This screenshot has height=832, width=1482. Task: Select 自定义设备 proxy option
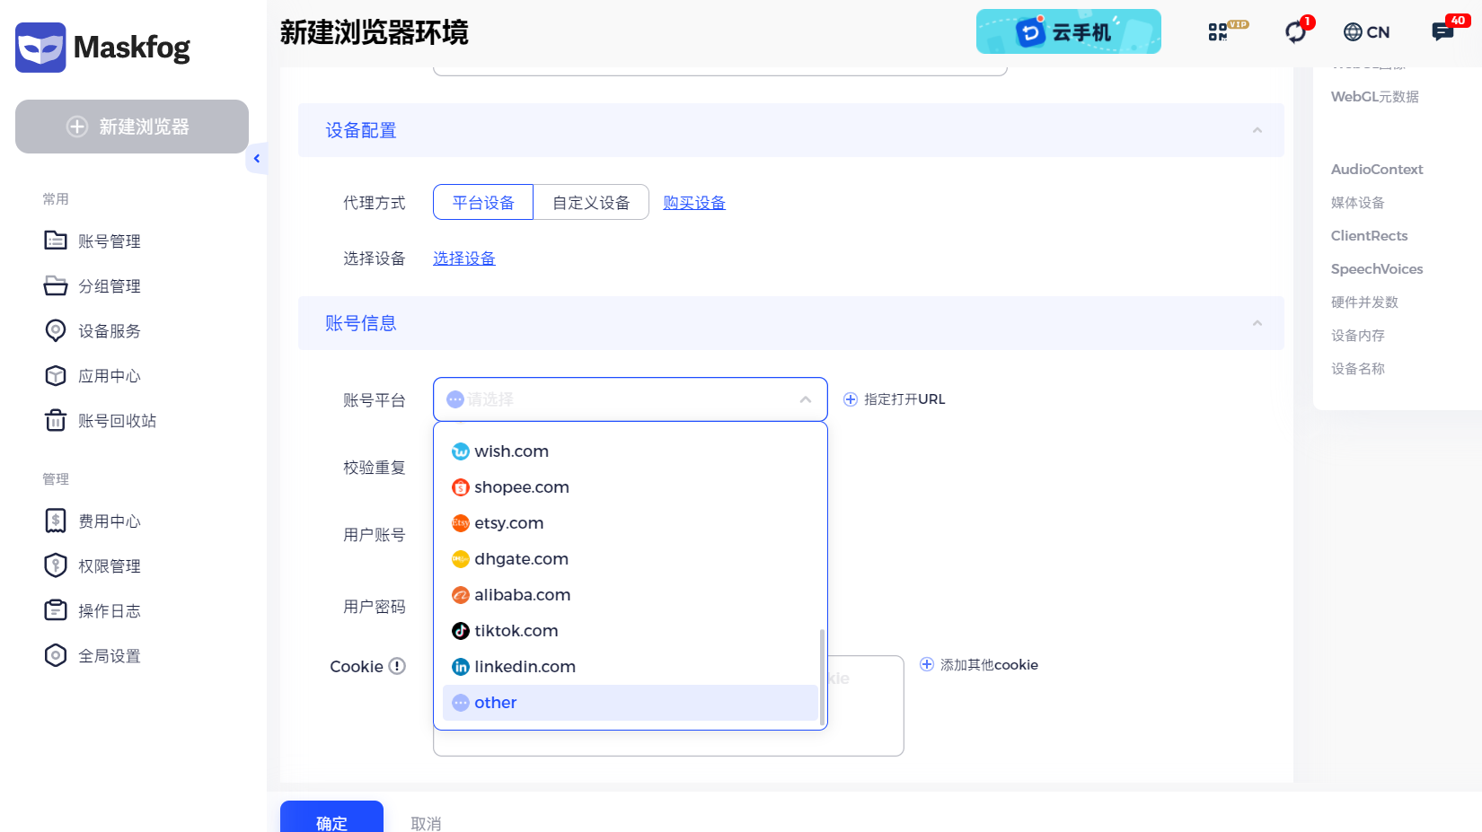pos(591,202)
